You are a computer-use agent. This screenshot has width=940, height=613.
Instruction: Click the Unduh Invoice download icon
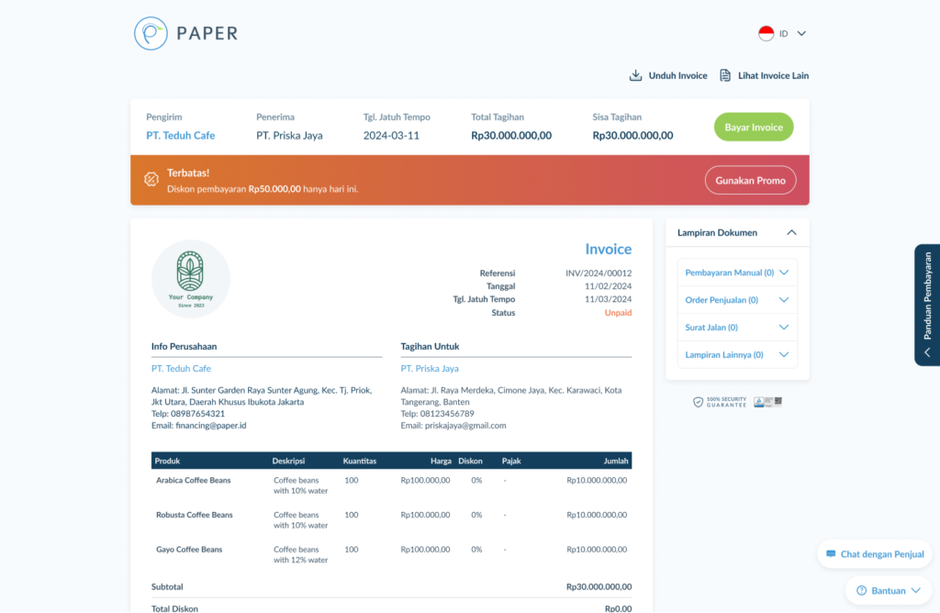[x=635, y=75]
